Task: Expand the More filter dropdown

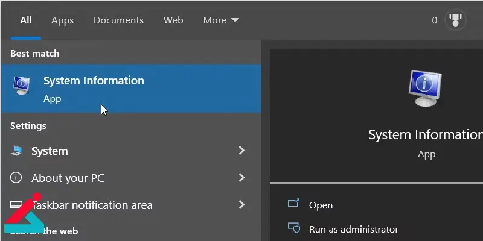Action: 221,20
